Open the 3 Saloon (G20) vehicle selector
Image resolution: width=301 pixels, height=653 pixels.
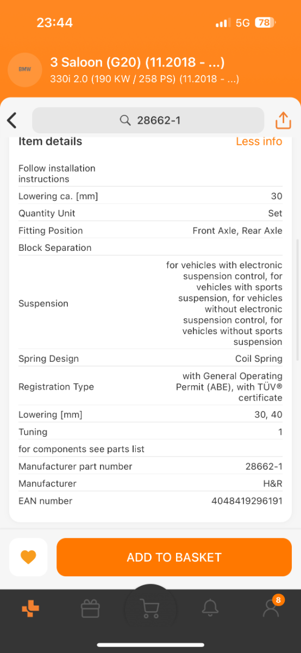click(x=137, y=62)
